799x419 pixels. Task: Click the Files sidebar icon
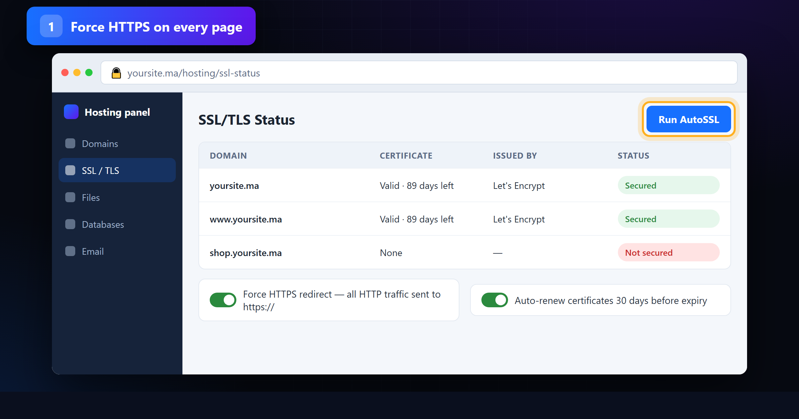70,197
